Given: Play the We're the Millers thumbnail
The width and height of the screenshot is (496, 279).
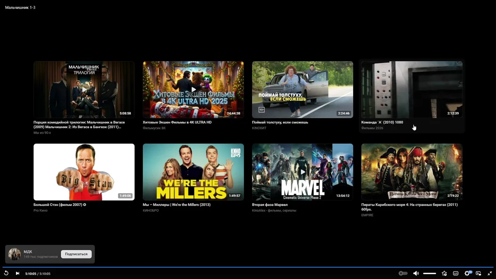Looking at the screenshot, I should pos(193,172).
